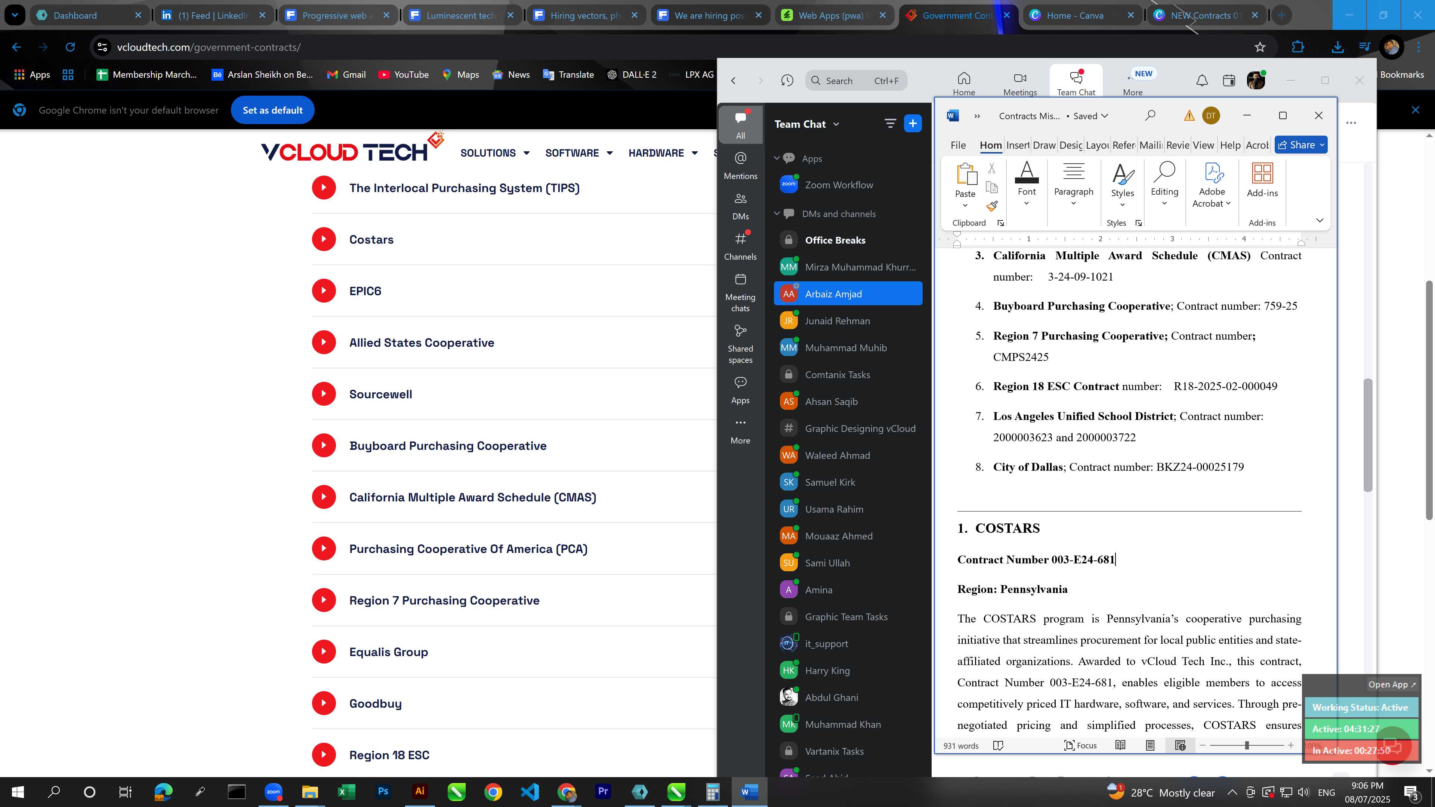This screenshot has width=1435, height=807.
Task: Click the Open App button in tracker widget
Action: 1392,684
